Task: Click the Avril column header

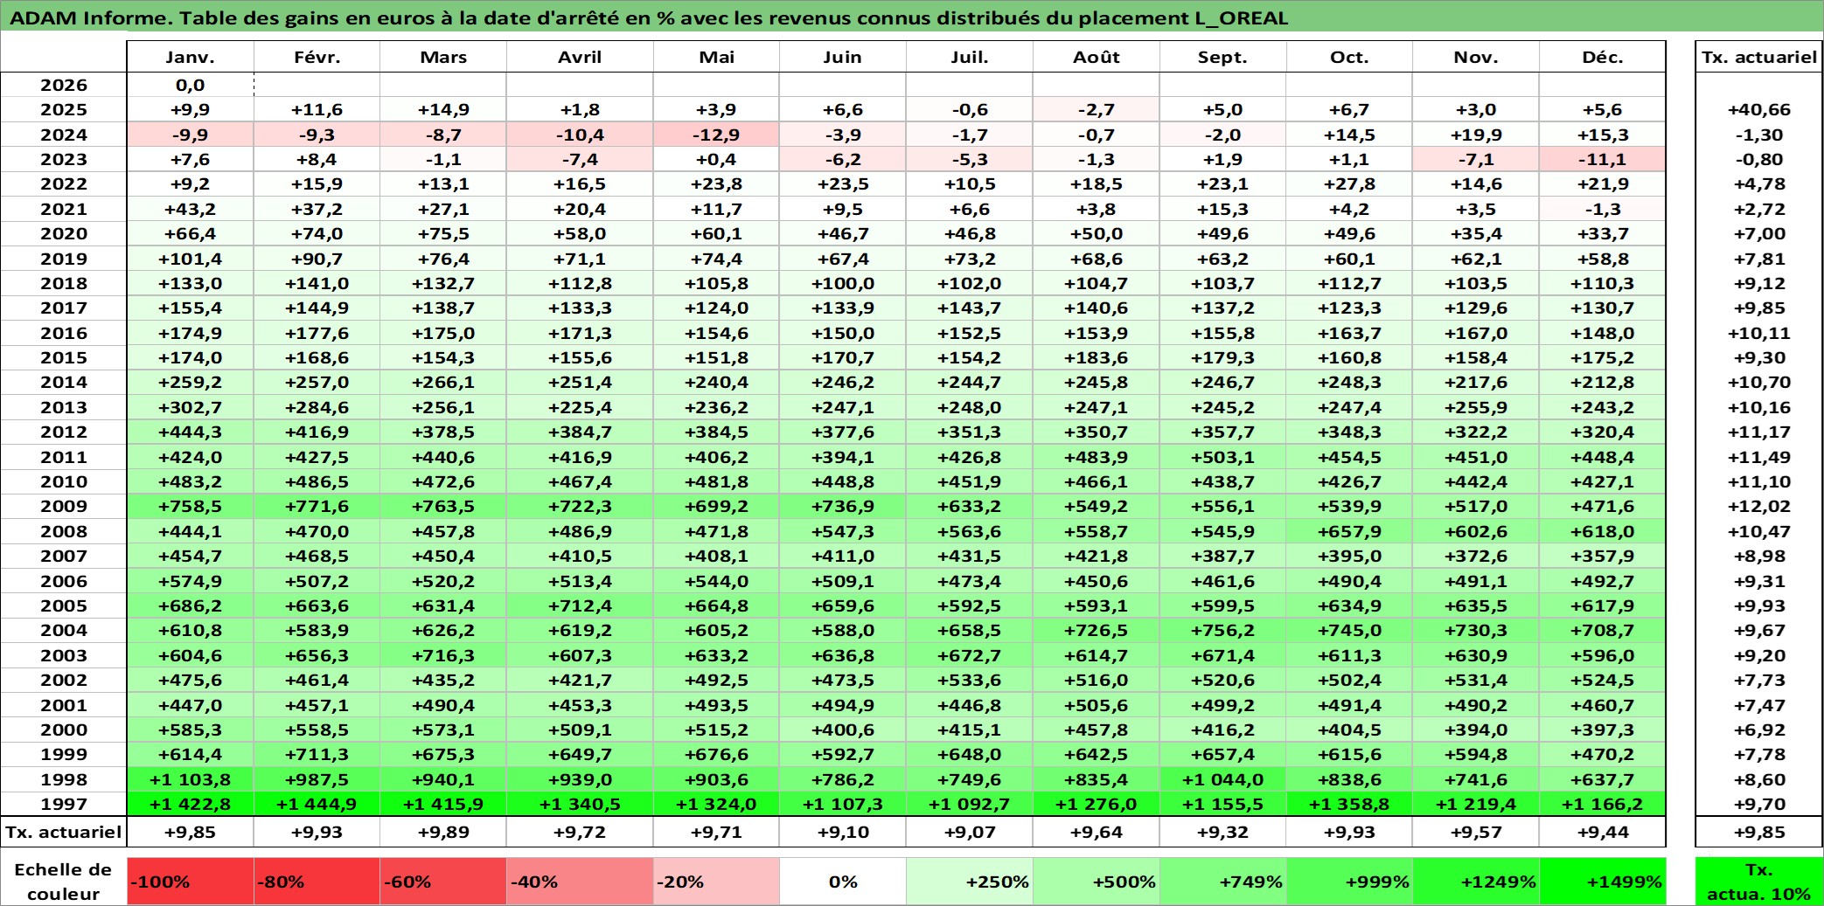Action: click(x=580, y=57)
